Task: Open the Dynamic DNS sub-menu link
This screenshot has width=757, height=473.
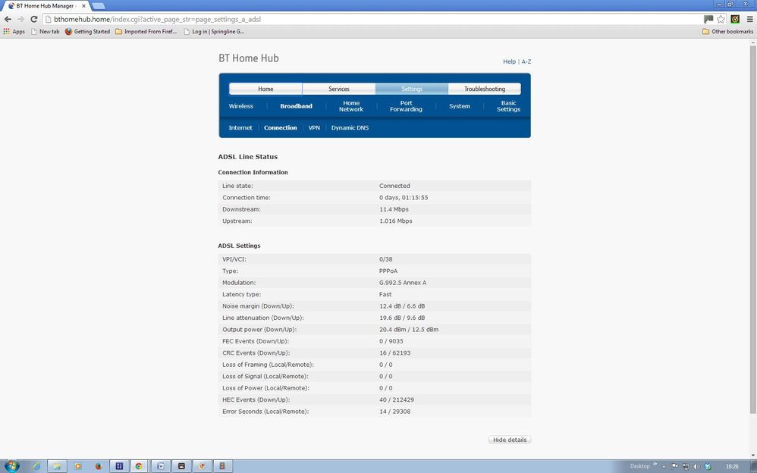Action: pyautogui.click(x=350, y=128)
